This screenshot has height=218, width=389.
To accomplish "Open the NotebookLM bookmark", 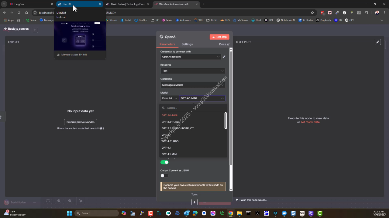I will (x=286, y=20).
